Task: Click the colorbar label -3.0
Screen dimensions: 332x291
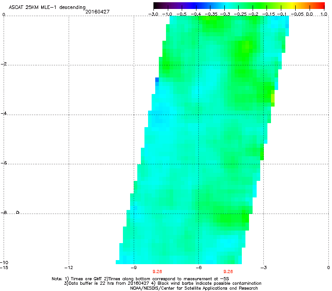Action: pos(153,14)
